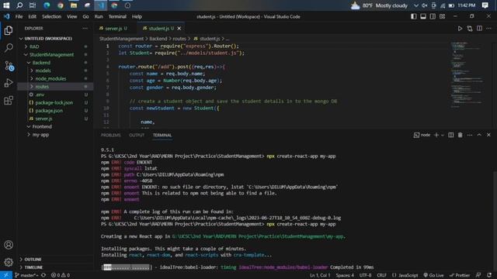Close the terminal panel
Image resolution: width=497 pixels, height=279 pixels.
coord(488,135)
